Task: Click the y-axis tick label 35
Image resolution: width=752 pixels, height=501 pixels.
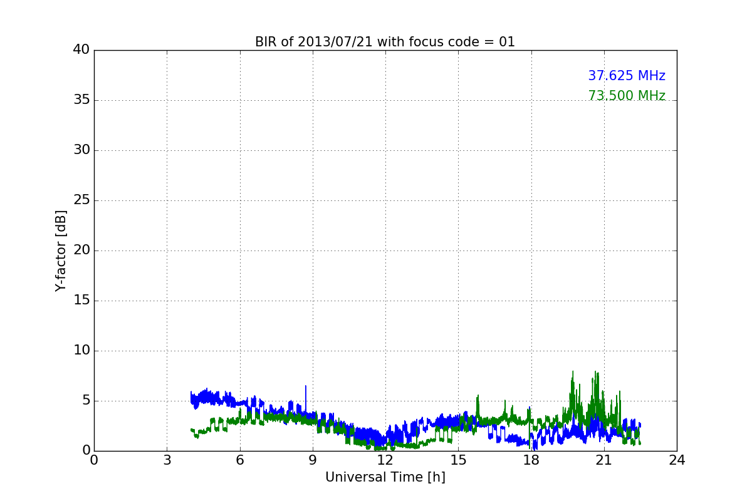Action: (x=81, y=100)
